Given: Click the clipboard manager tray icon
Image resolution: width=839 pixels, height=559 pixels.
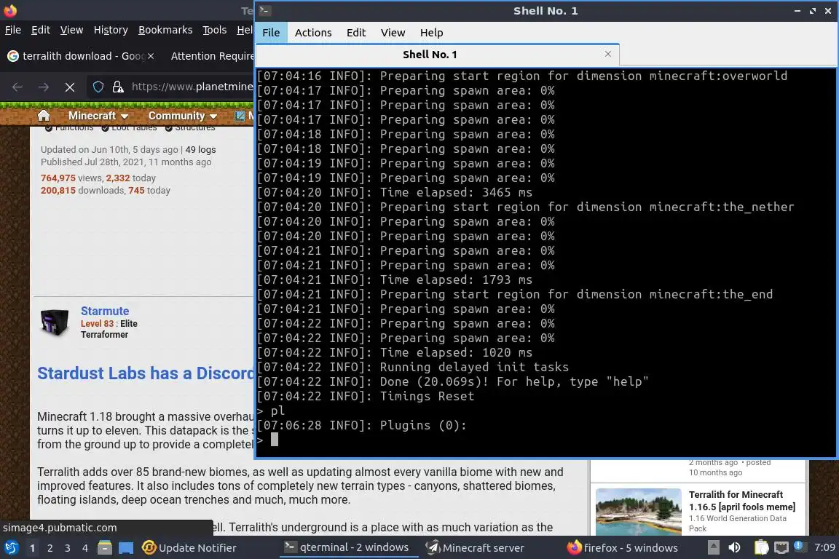Looking at the screenshot, I should tap(761, 547).
